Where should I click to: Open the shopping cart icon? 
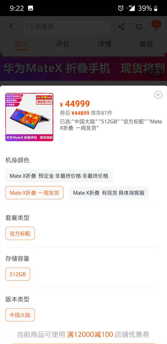point(139,27)
